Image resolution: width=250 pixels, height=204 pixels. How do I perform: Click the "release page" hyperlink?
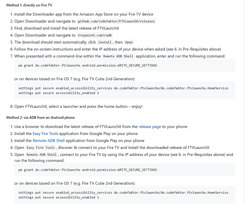pos(150,126)
